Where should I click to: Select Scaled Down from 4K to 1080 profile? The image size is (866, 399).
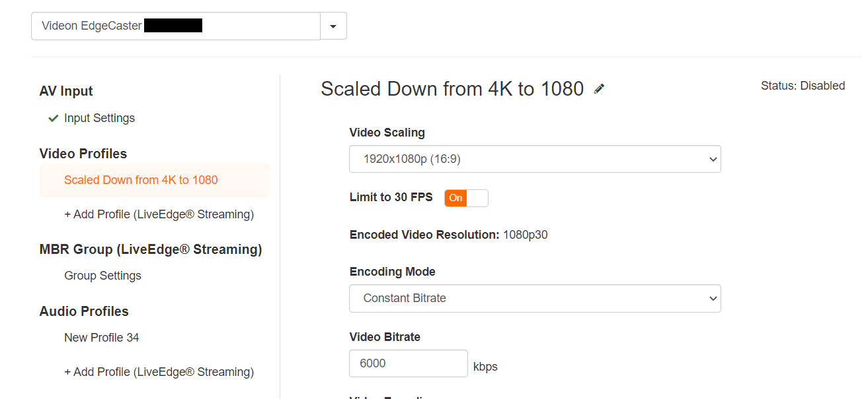pos(155,180)
